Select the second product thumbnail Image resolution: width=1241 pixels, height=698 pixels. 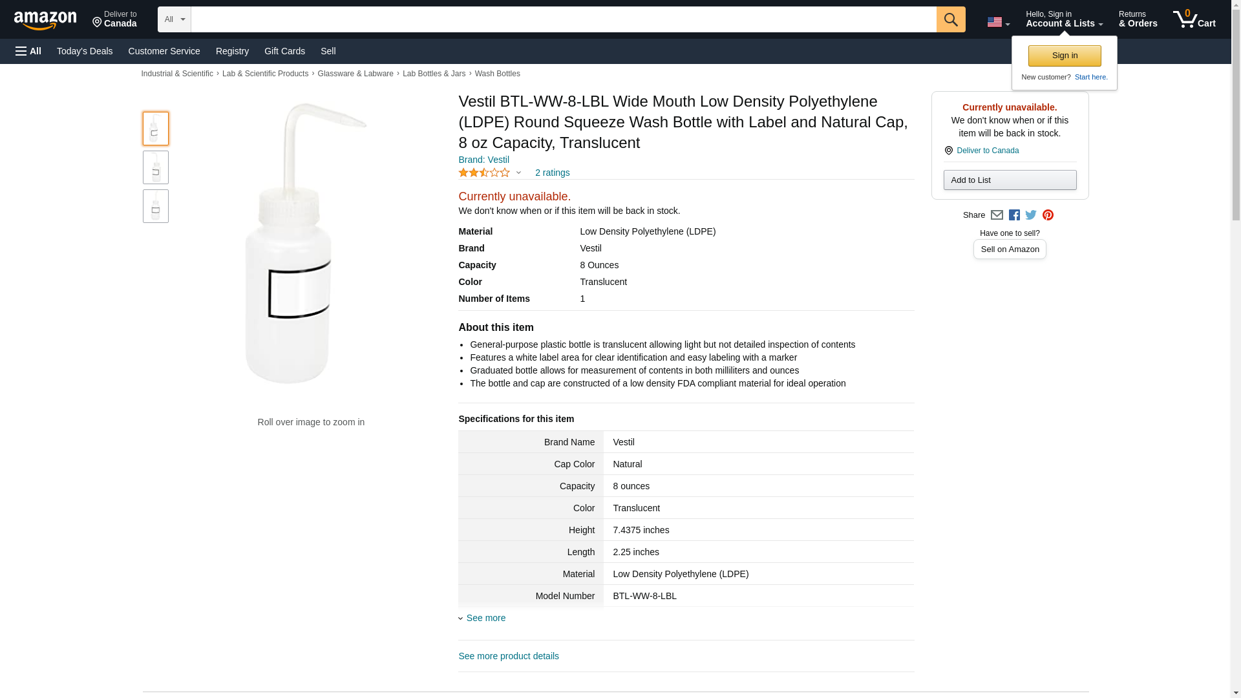pyautogui.click(x=156, y=168)
